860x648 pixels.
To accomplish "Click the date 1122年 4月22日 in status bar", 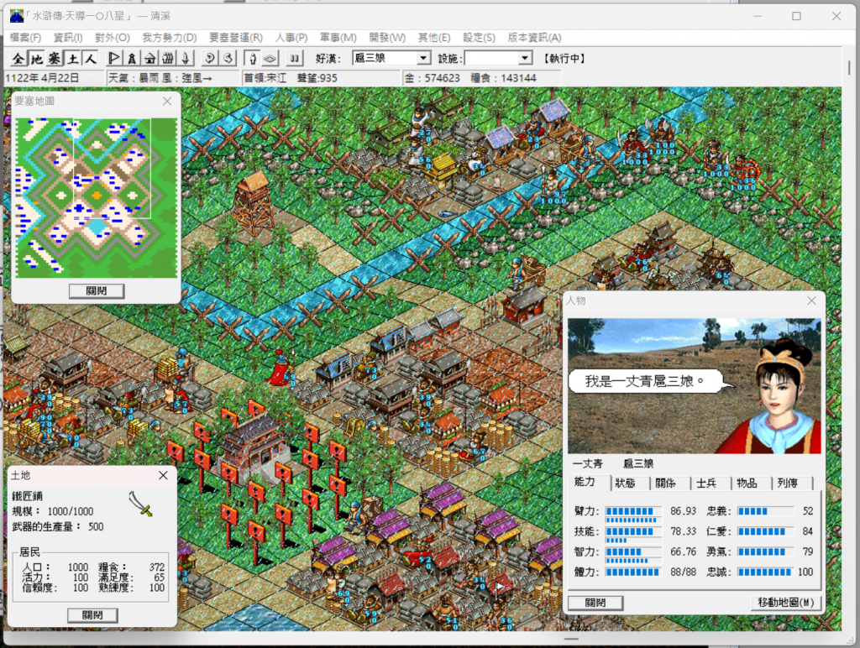I will (x=42, y=78).
